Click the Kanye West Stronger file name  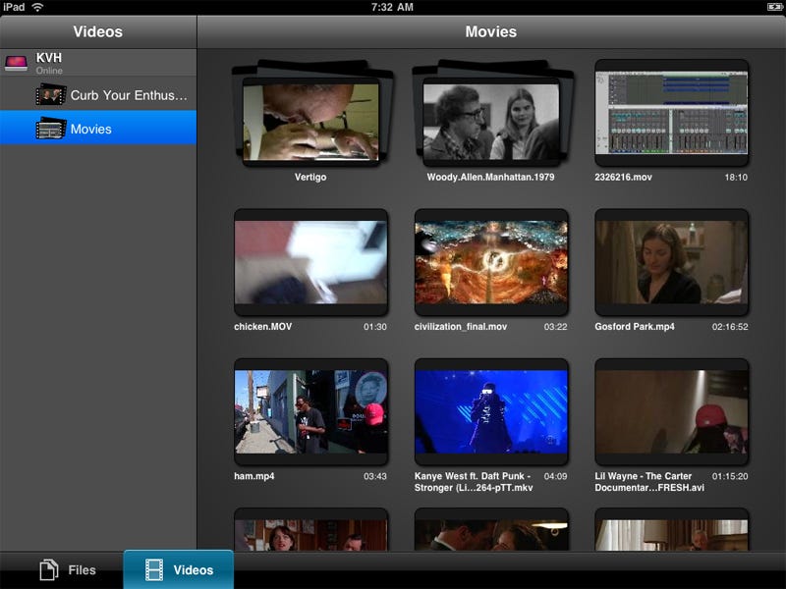[474, 482]
